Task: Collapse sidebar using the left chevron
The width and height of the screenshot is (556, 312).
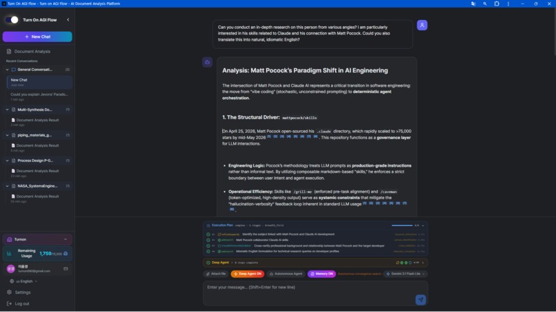Action: tap(68, 20)
